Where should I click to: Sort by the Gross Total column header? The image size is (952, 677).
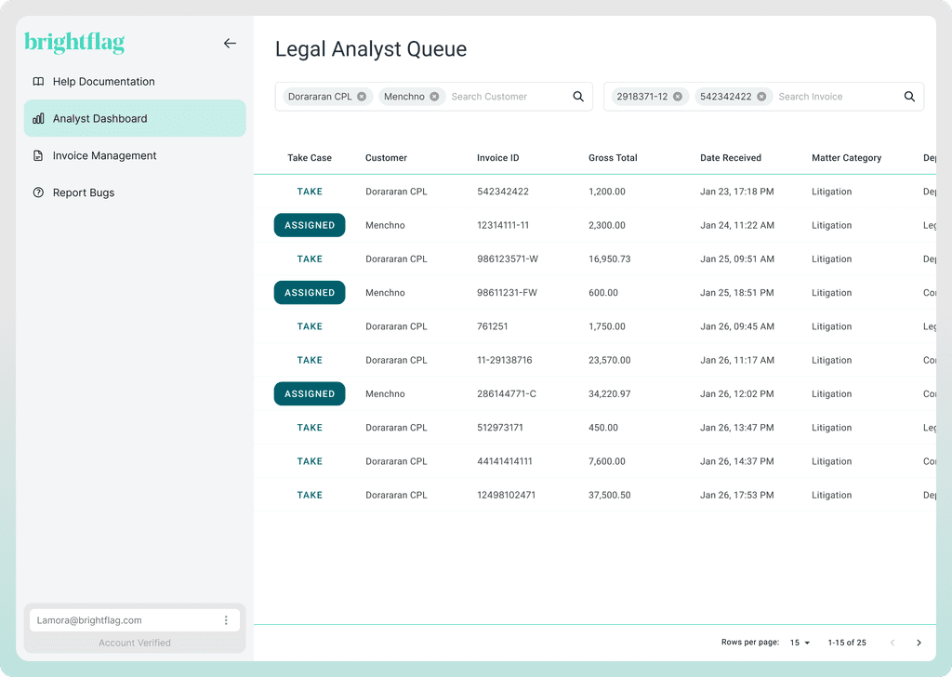click(613, 158)
